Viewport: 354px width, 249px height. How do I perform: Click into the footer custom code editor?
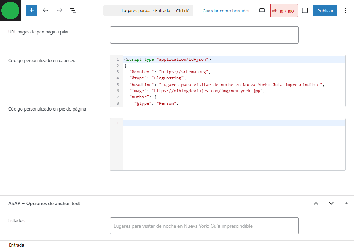(233, 145)
